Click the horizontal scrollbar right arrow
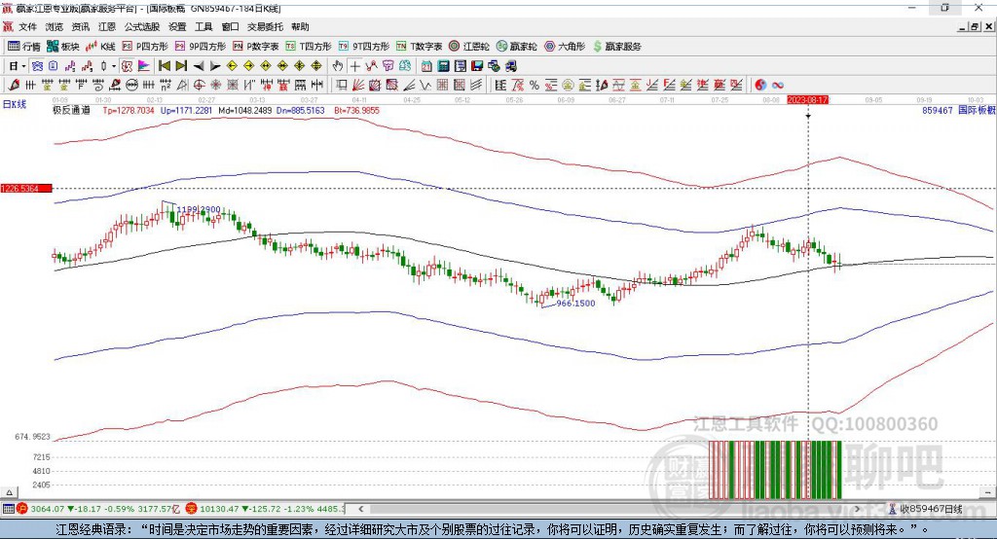997x539 pixels. point(857,509)
